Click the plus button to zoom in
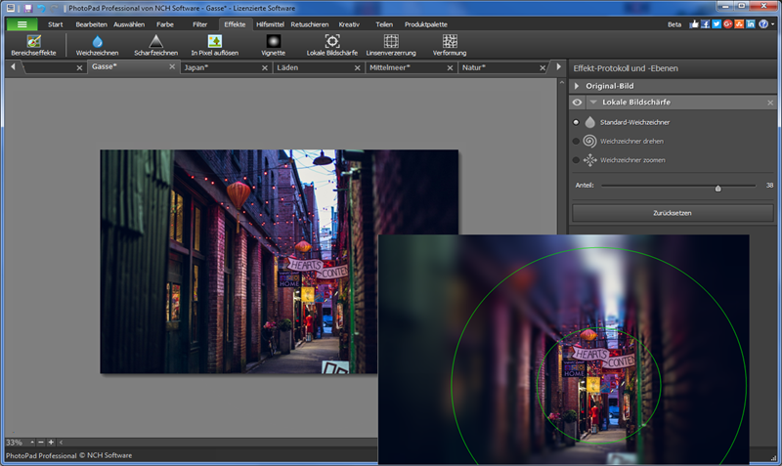782x466 pixels. click(x=51, y=443)
